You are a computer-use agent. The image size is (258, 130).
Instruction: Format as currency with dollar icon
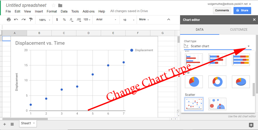(57, 20)
